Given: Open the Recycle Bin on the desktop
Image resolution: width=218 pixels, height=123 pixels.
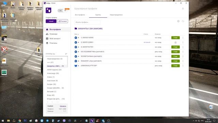Looking at the screenshot, I should click(211, 108).
